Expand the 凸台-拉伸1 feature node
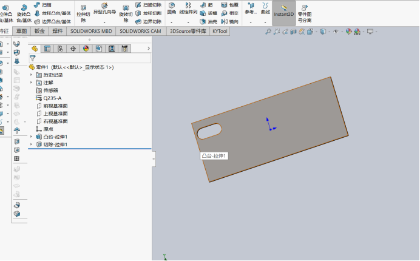The height and width of the screenshot is (261, 420). tap(31, 137)
